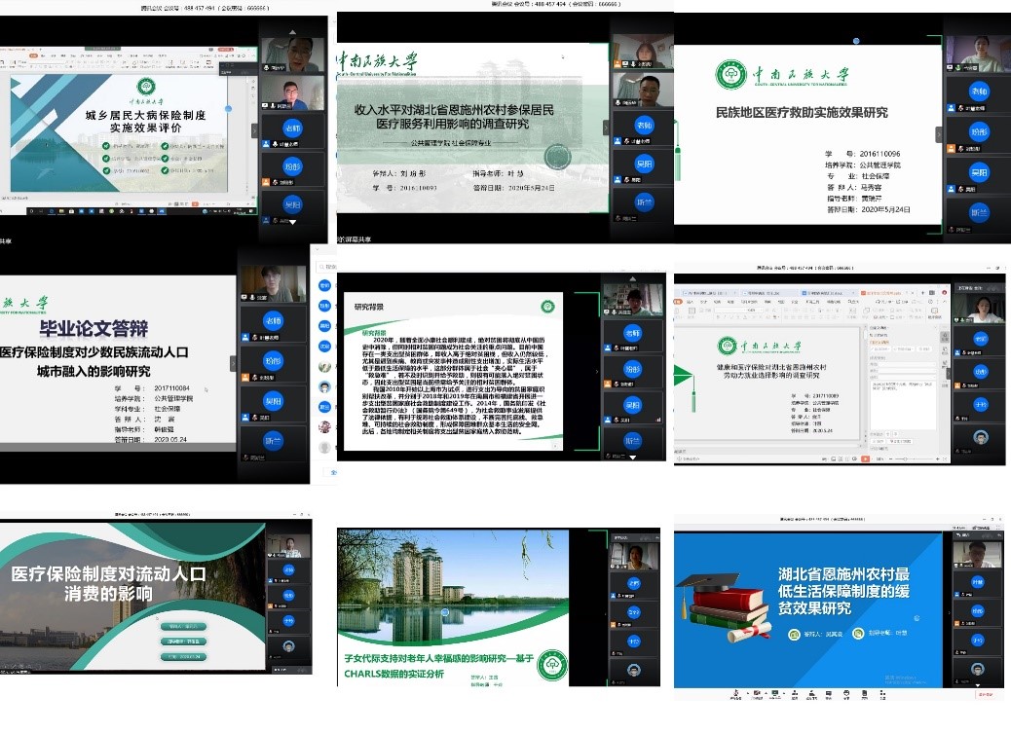Select presenter video in 最低生活保障制度 meeting

(978, 554)
